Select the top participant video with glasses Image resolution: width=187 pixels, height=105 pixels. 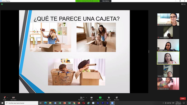168,20
